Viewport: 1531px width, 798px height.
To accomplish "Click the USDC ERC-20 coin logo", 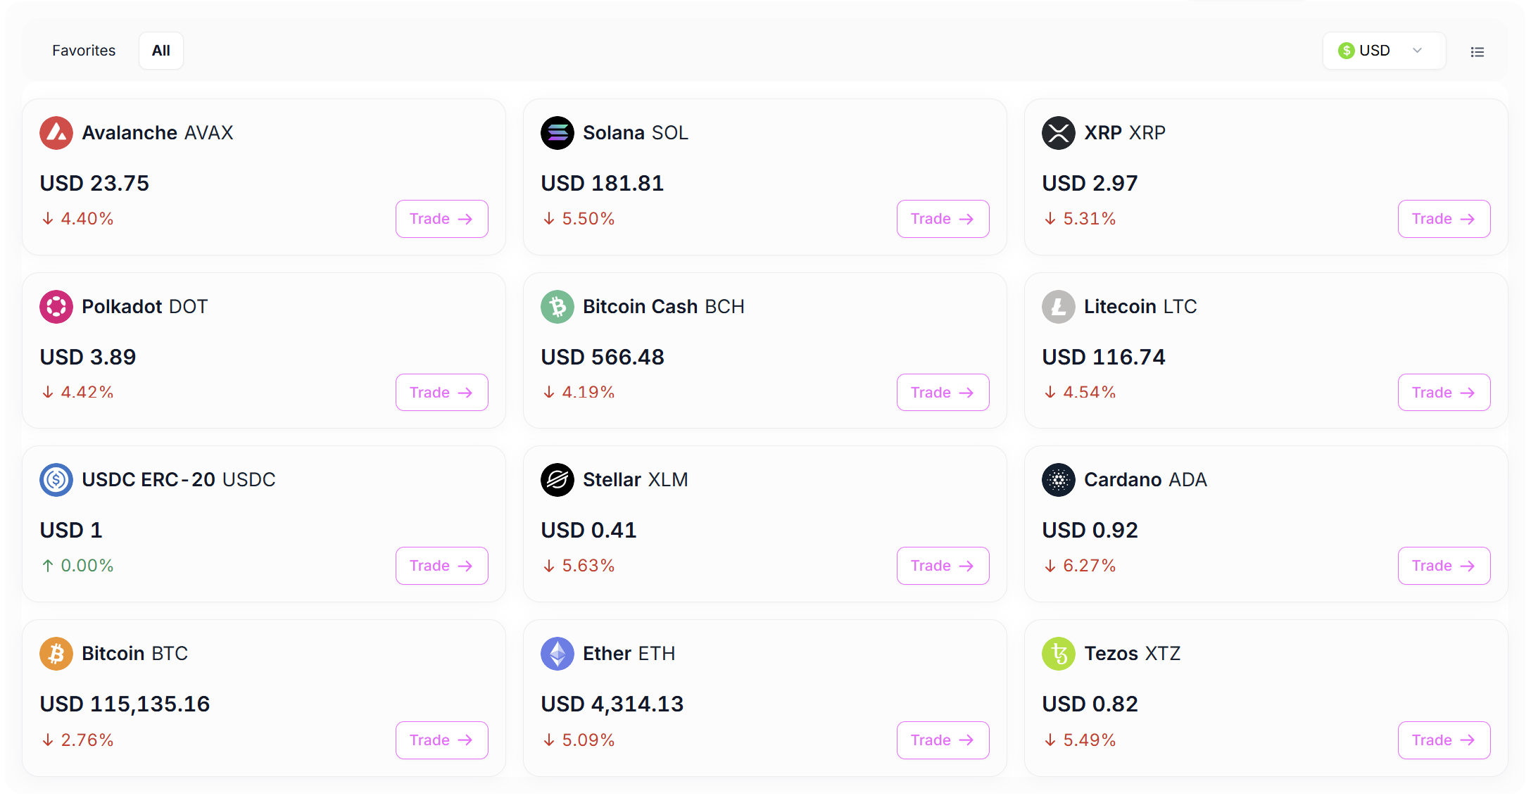I will point(56,480).
